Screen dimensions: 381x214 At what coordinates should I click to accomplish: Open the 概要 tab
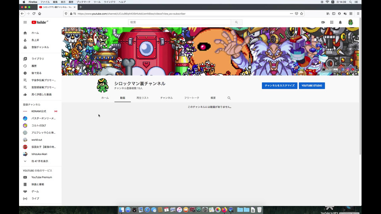click(213, 98)
